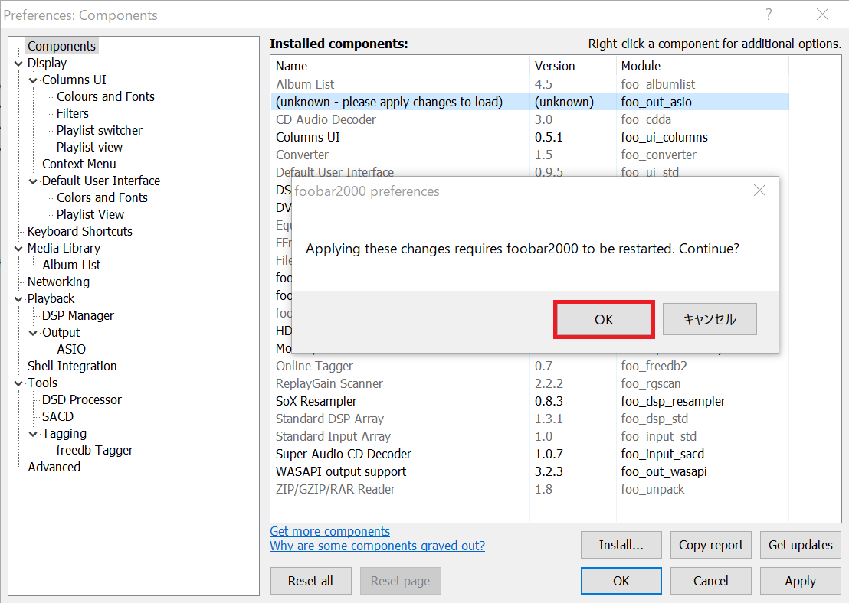
Task: Open Output page
Action: pyautogui.click(x=61, y=331)
